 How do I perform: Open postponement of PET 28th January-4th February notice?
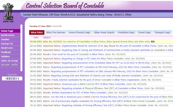tap(105, 71)
